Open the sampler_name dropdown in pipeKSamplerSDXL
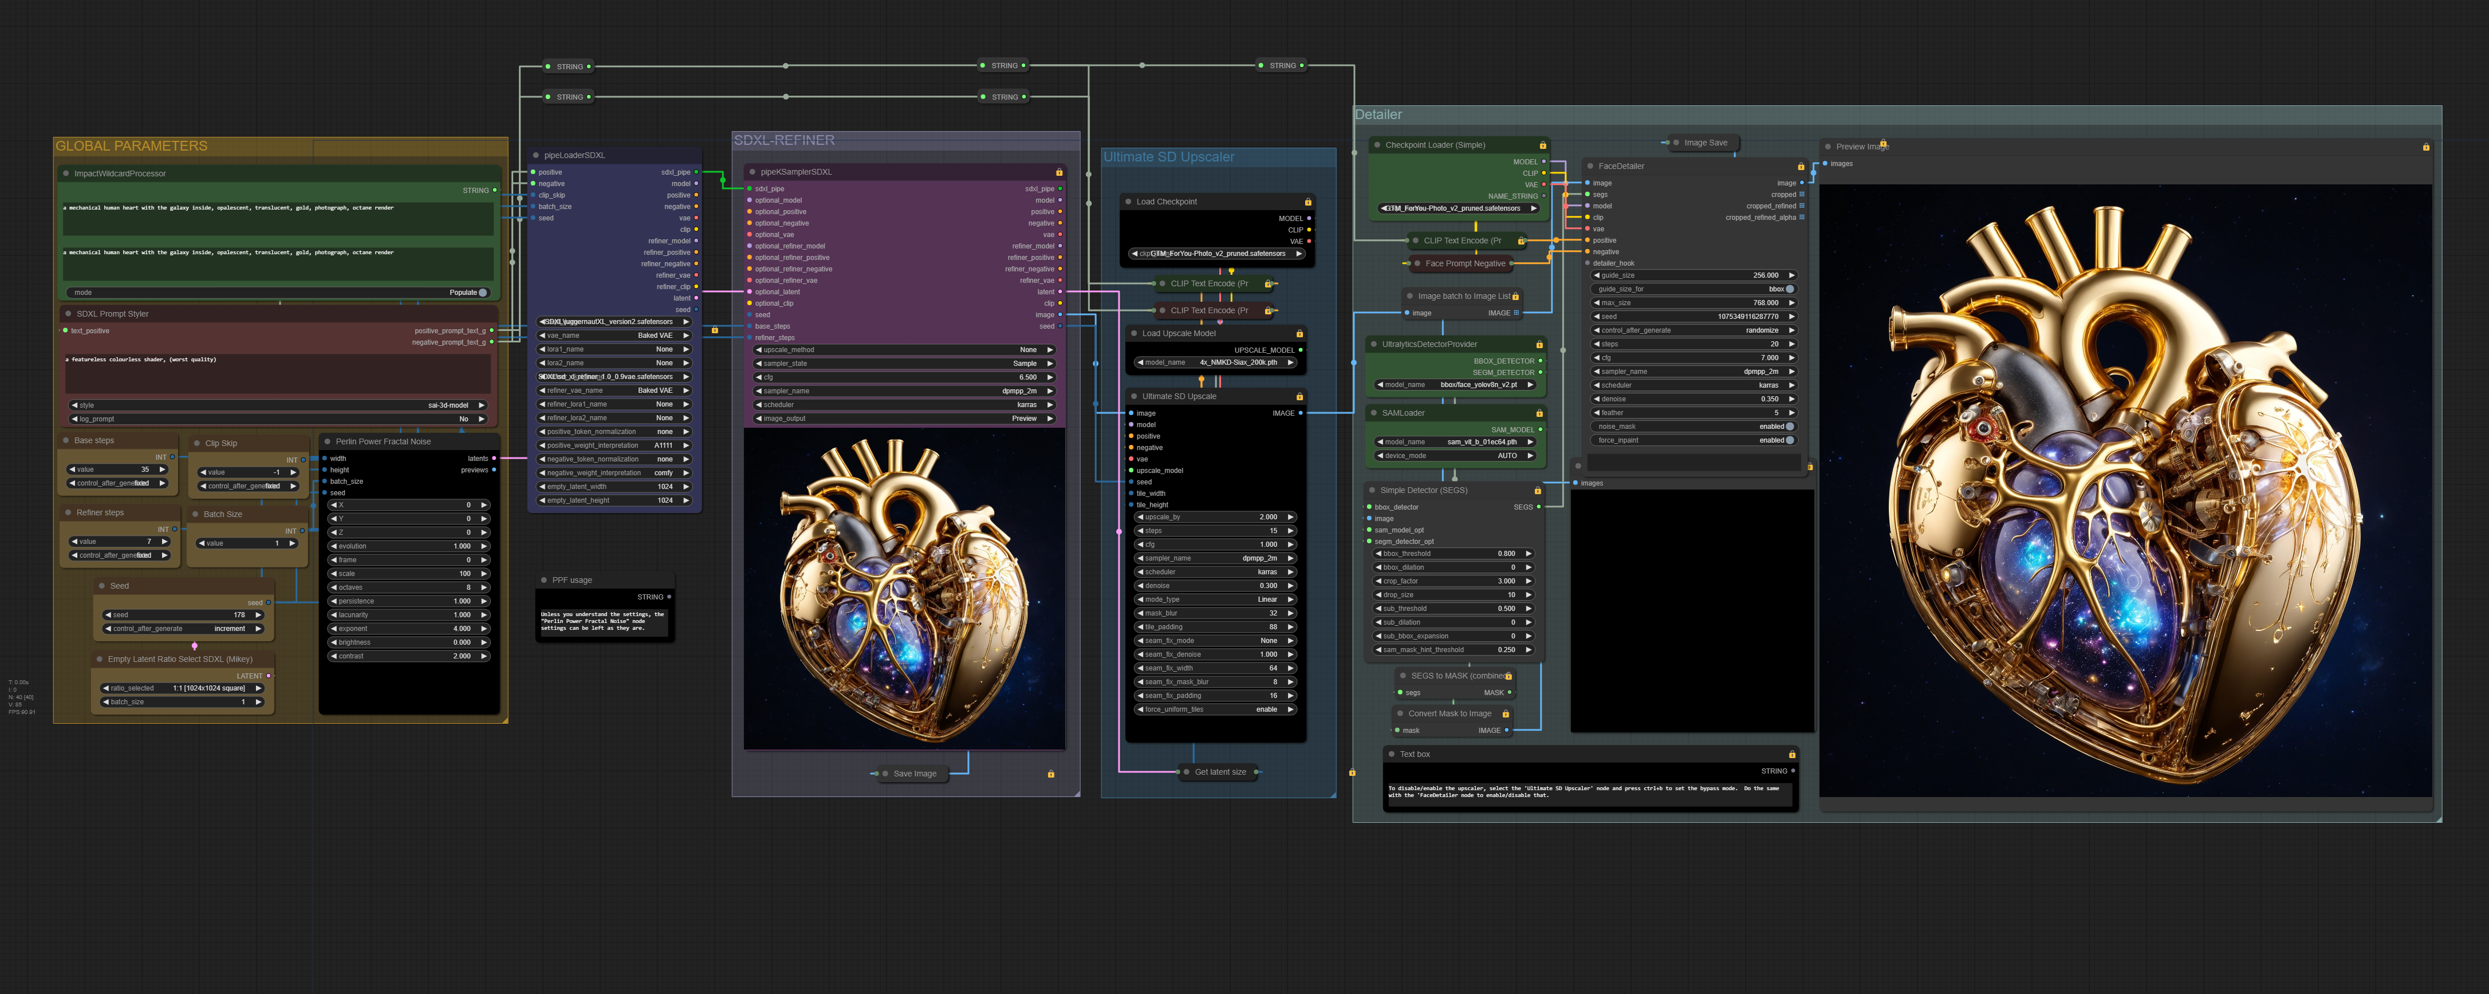 903,391
